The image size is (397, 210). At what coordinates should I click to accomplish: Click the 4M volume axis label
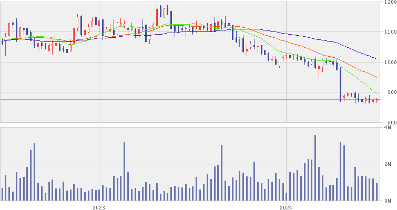click(x=388, y=128)
